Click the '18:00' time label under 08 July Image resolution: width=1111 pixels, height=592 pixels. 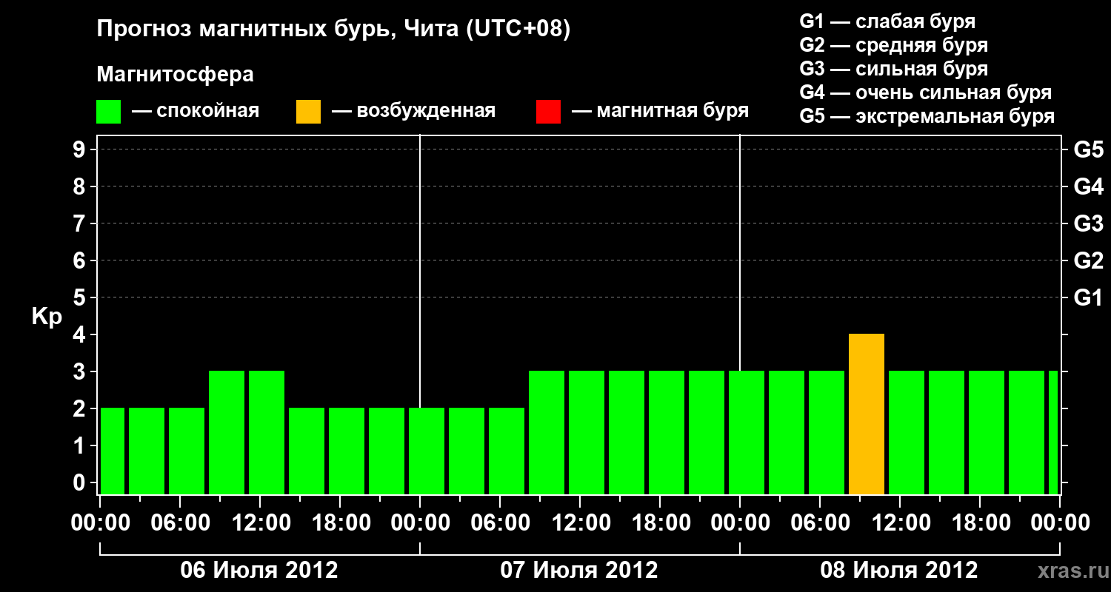click(981, 523)
